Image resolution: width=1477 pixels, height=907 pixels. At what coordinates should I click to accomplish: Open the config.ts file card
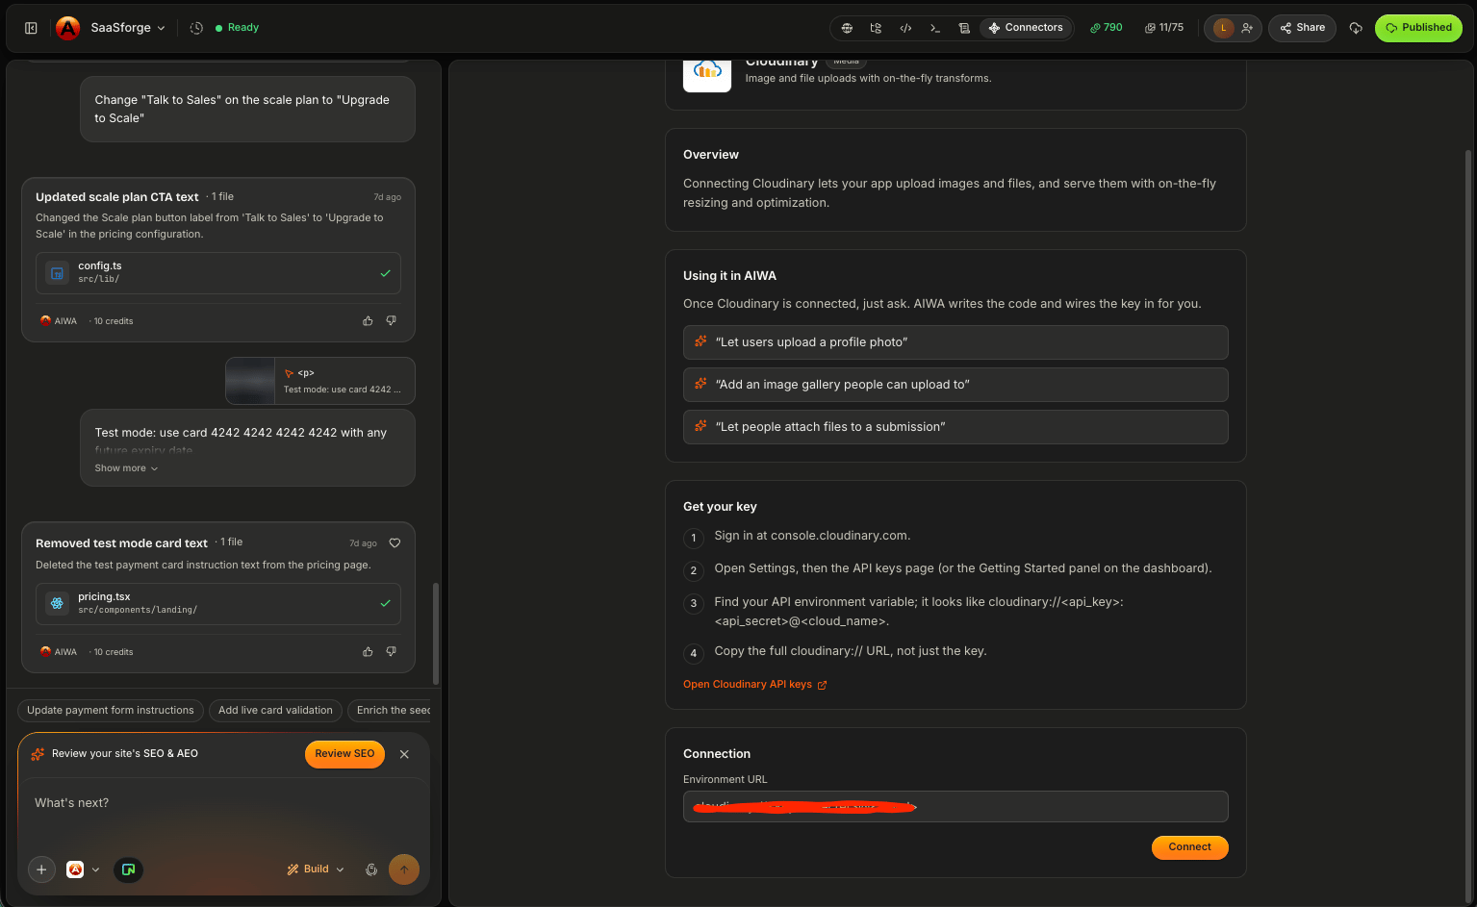(x=218, y=273)
